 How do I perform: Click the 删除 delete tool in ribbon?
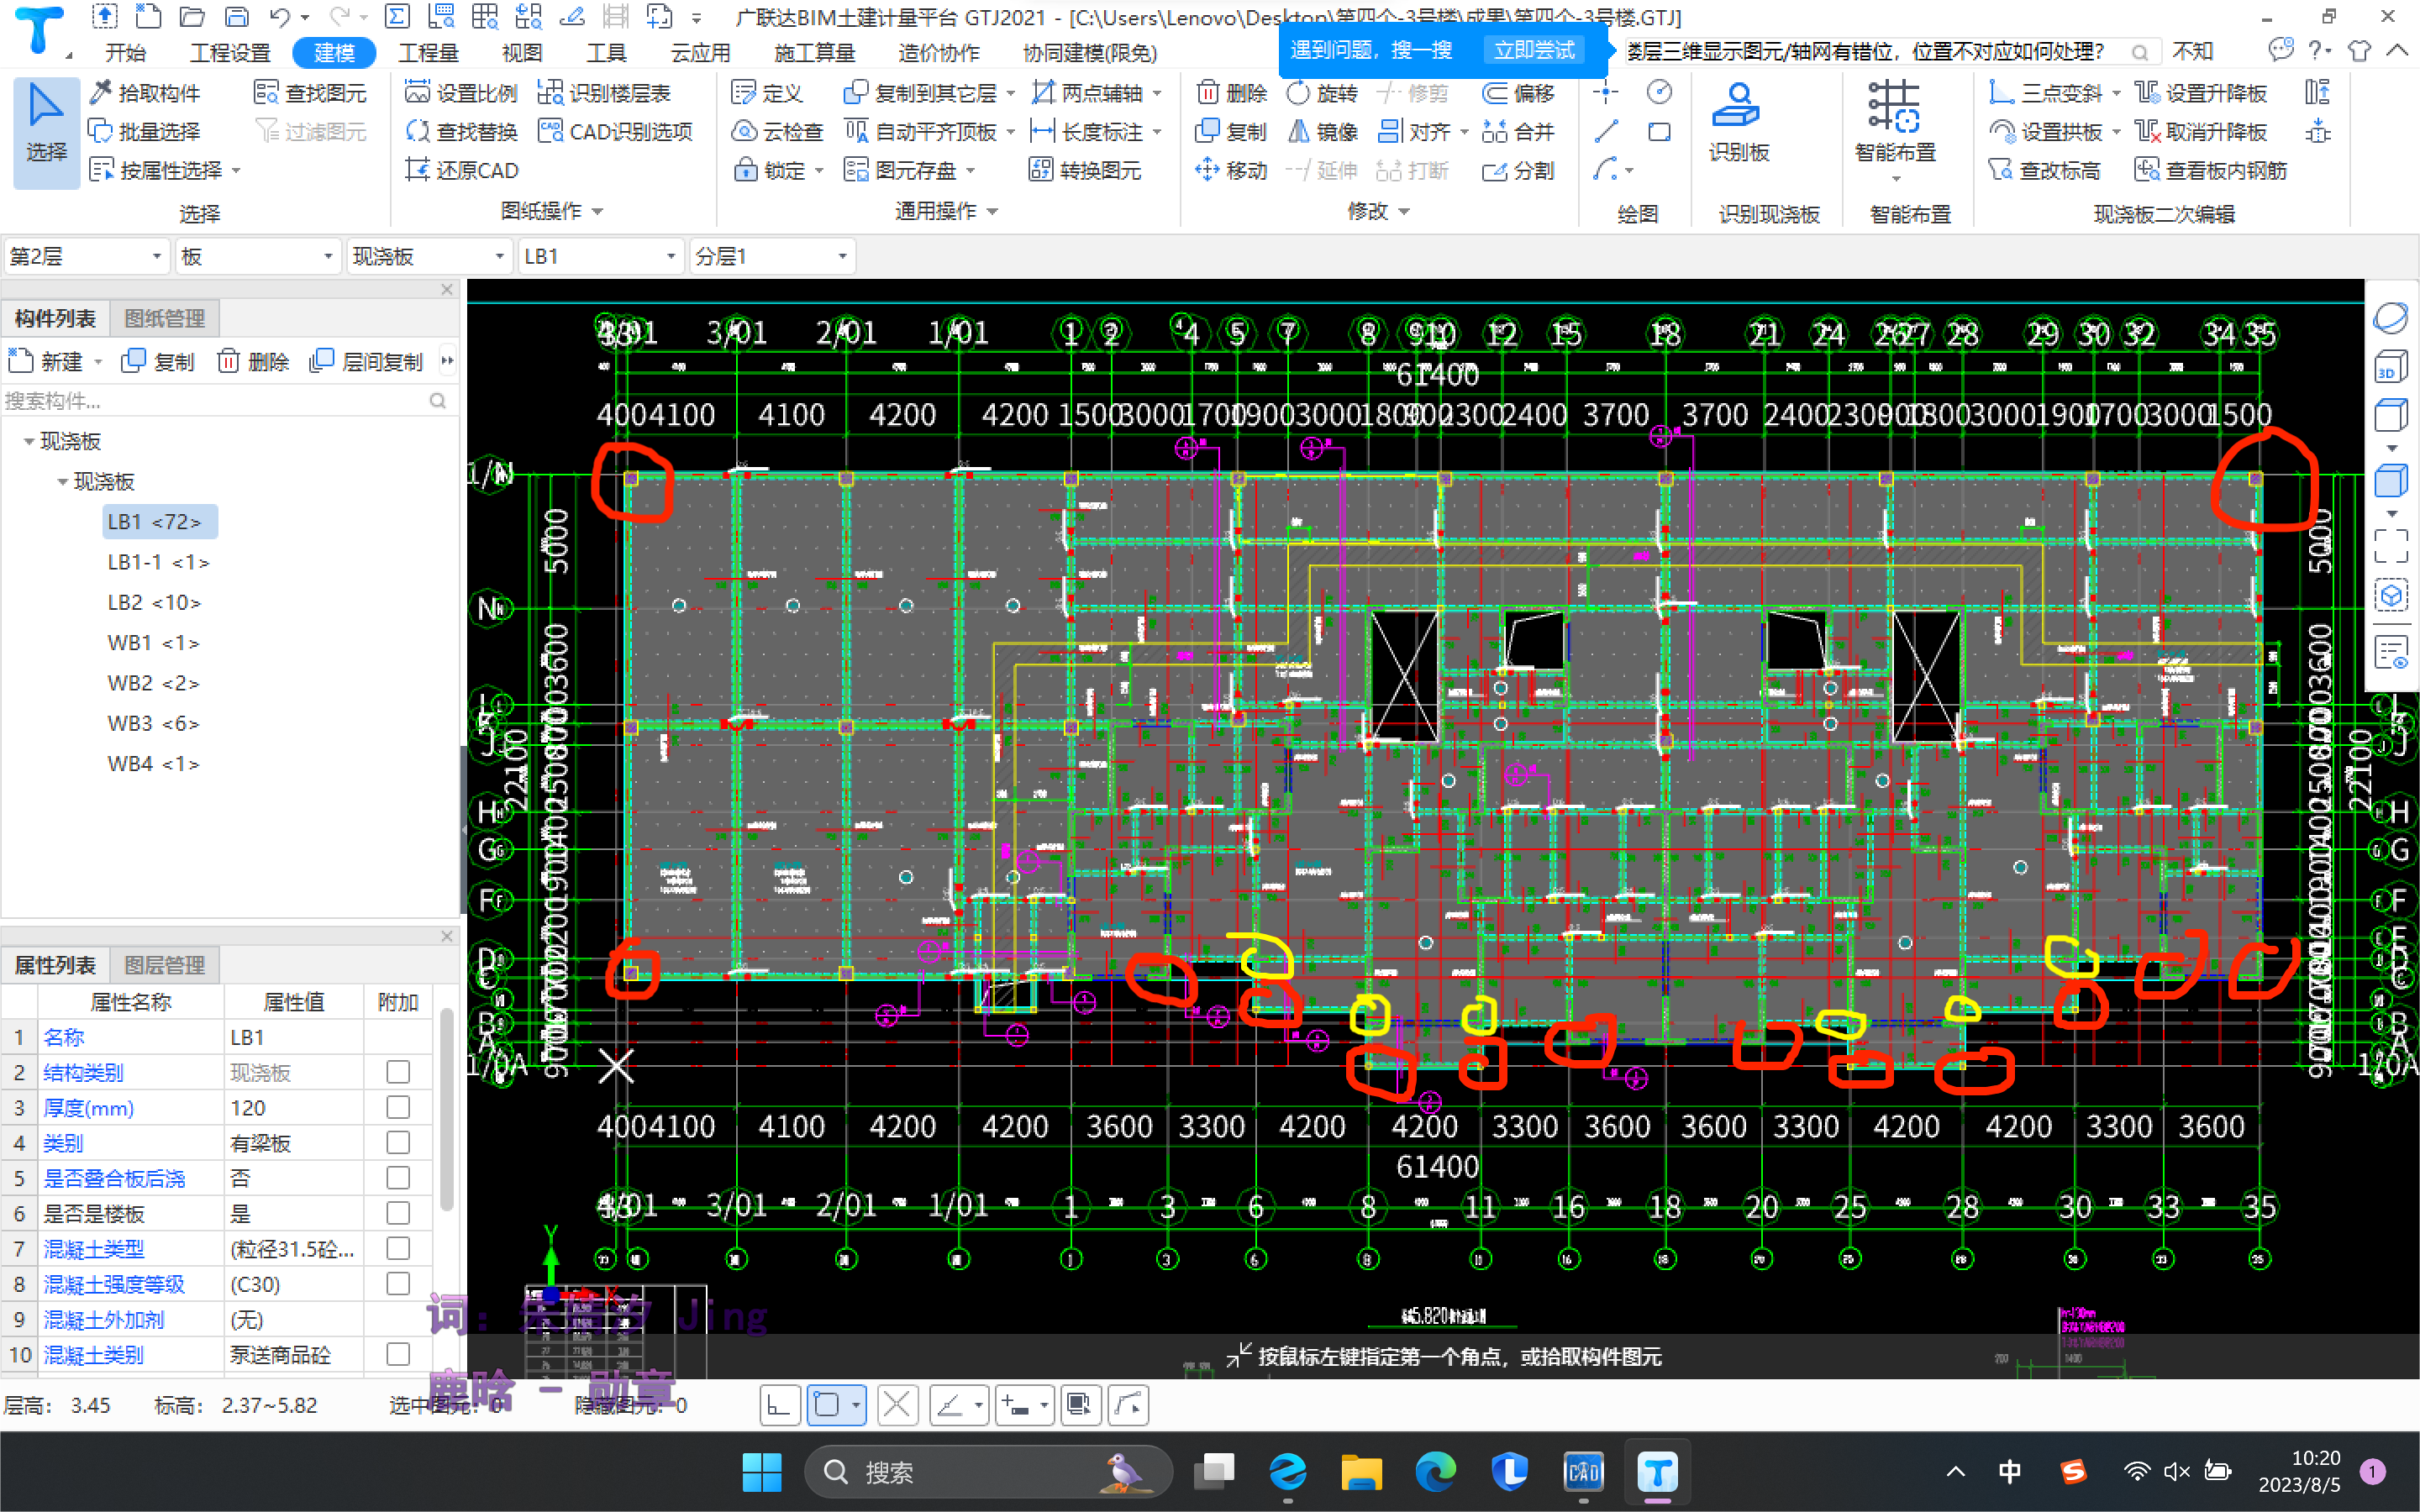point(1232,93)
